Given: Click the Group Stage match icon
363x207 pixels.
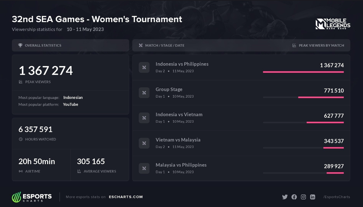Looking at the screenshot, I should pos(144,93).
